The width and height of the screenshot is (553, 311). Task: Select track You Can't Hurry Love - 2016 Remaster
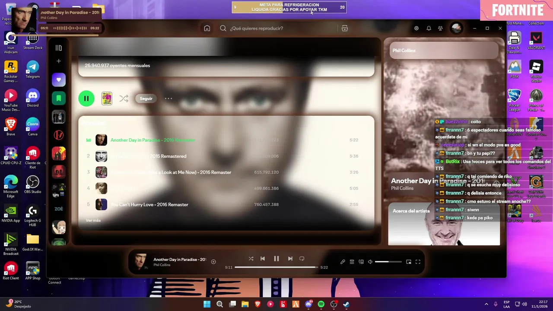tap(226, 204)
